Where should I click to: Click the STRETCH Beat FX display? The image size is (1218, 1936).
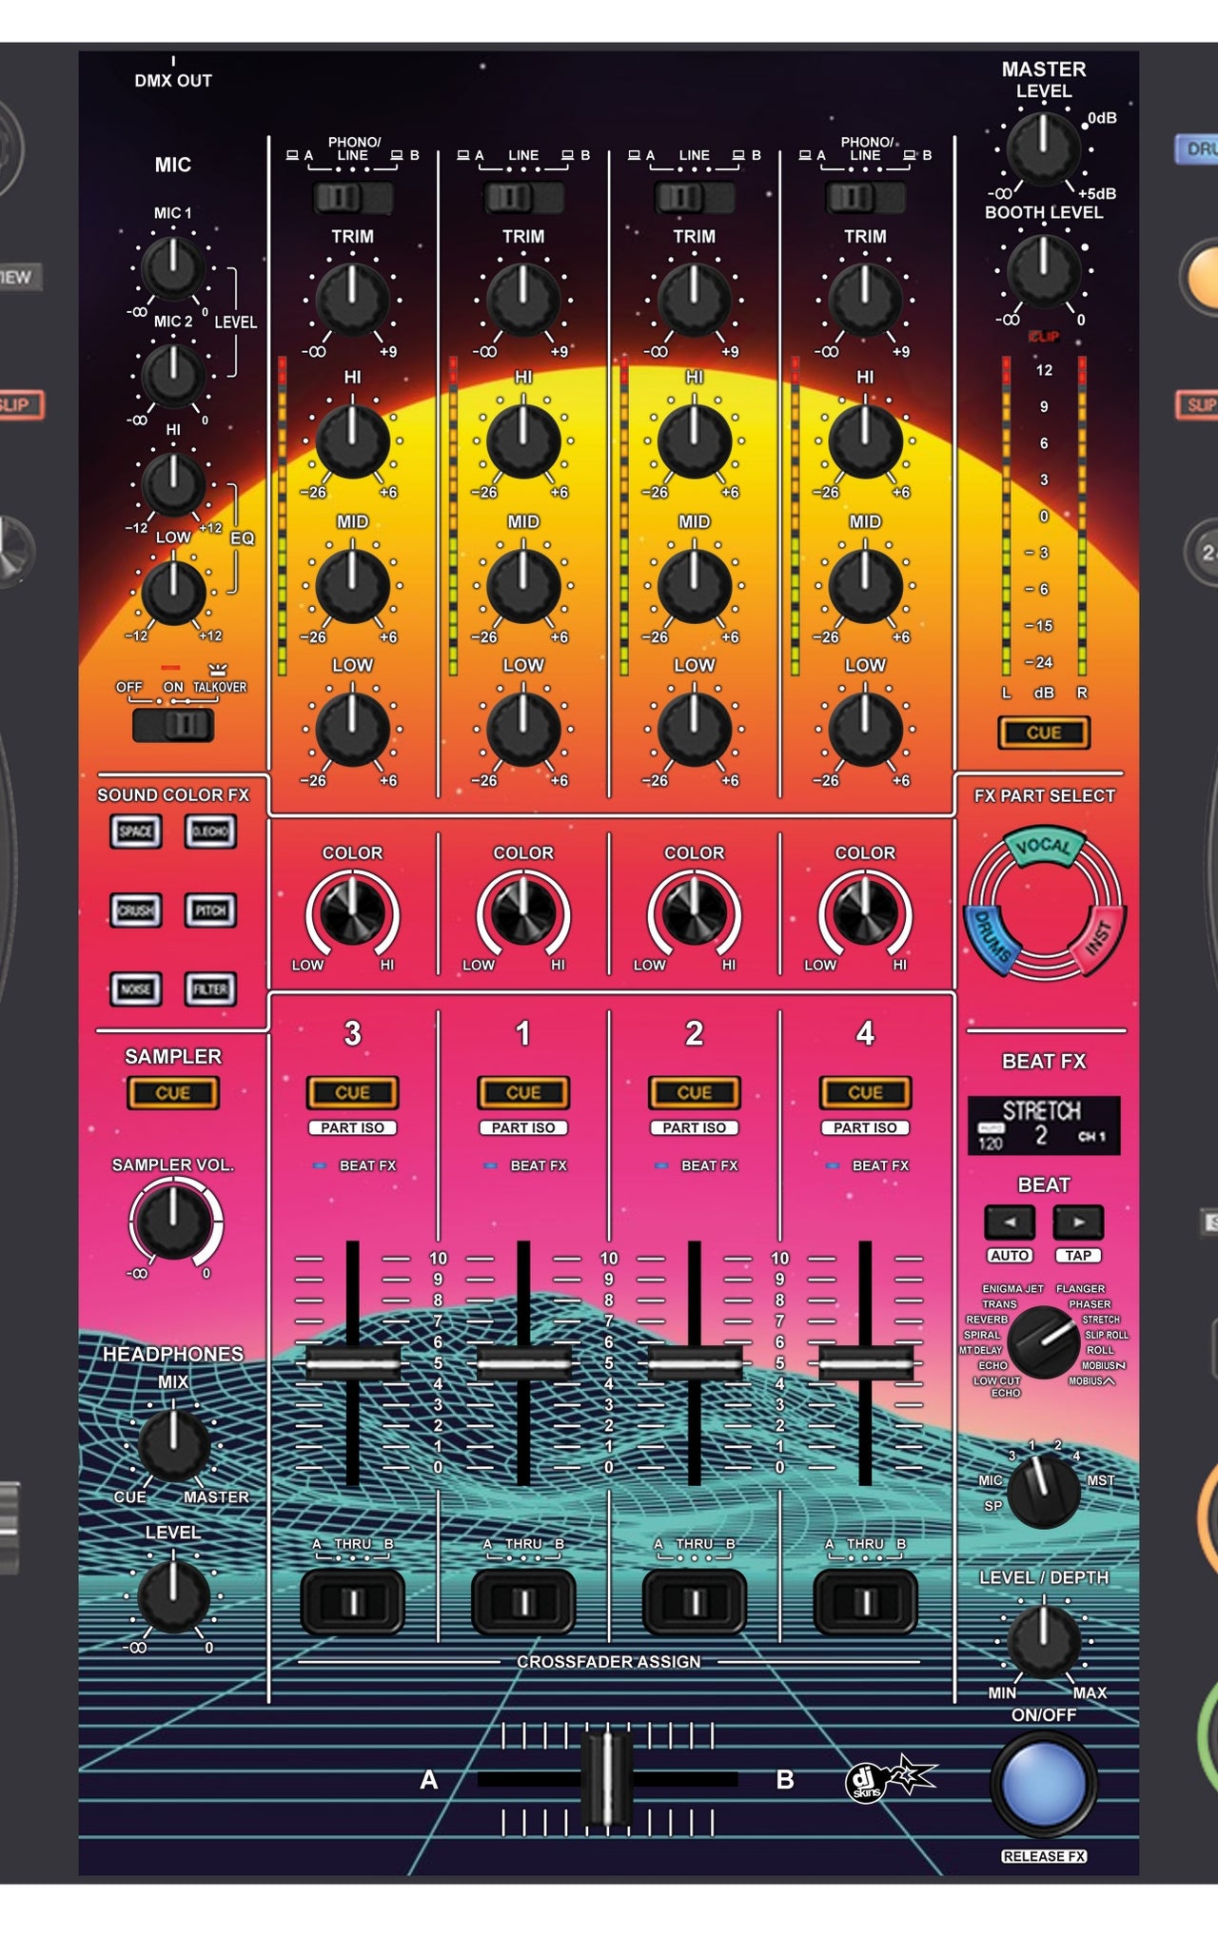point(1044,1125)
